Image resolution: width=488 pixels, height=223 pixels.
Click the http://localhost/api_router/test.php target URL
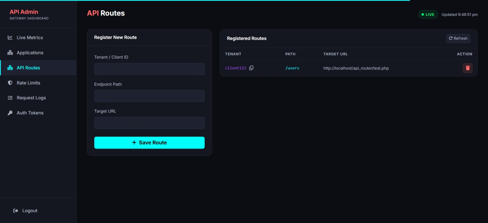point(356,68)
